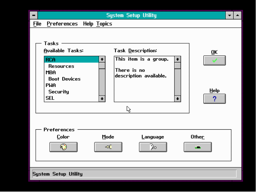Image resolution: width=257 pixels, height=192 pixels.
Task: Select the RCA group in Available Tasks
Action: pyautogui.click(x=71, y=60)
